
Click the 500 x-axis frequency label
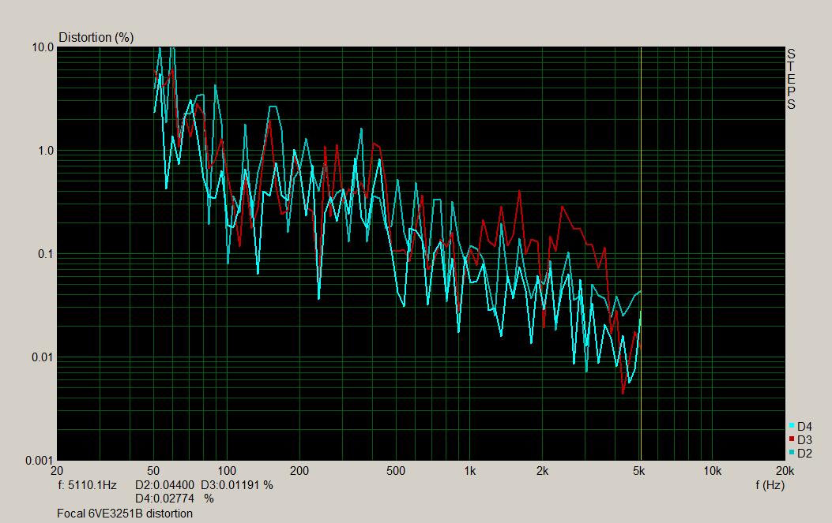tap(396, 471)
